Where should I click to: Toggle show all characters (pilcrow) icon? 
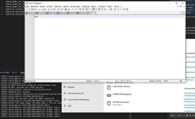click(x=90, y=9)
